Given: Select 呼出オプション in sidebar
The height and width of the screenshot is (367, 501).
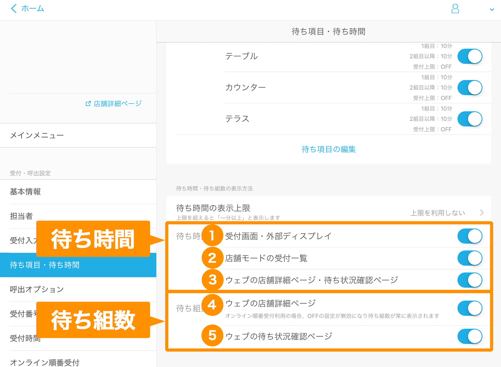Looking at the screenshot, I should pyautogui.click(x=78, y=289).
